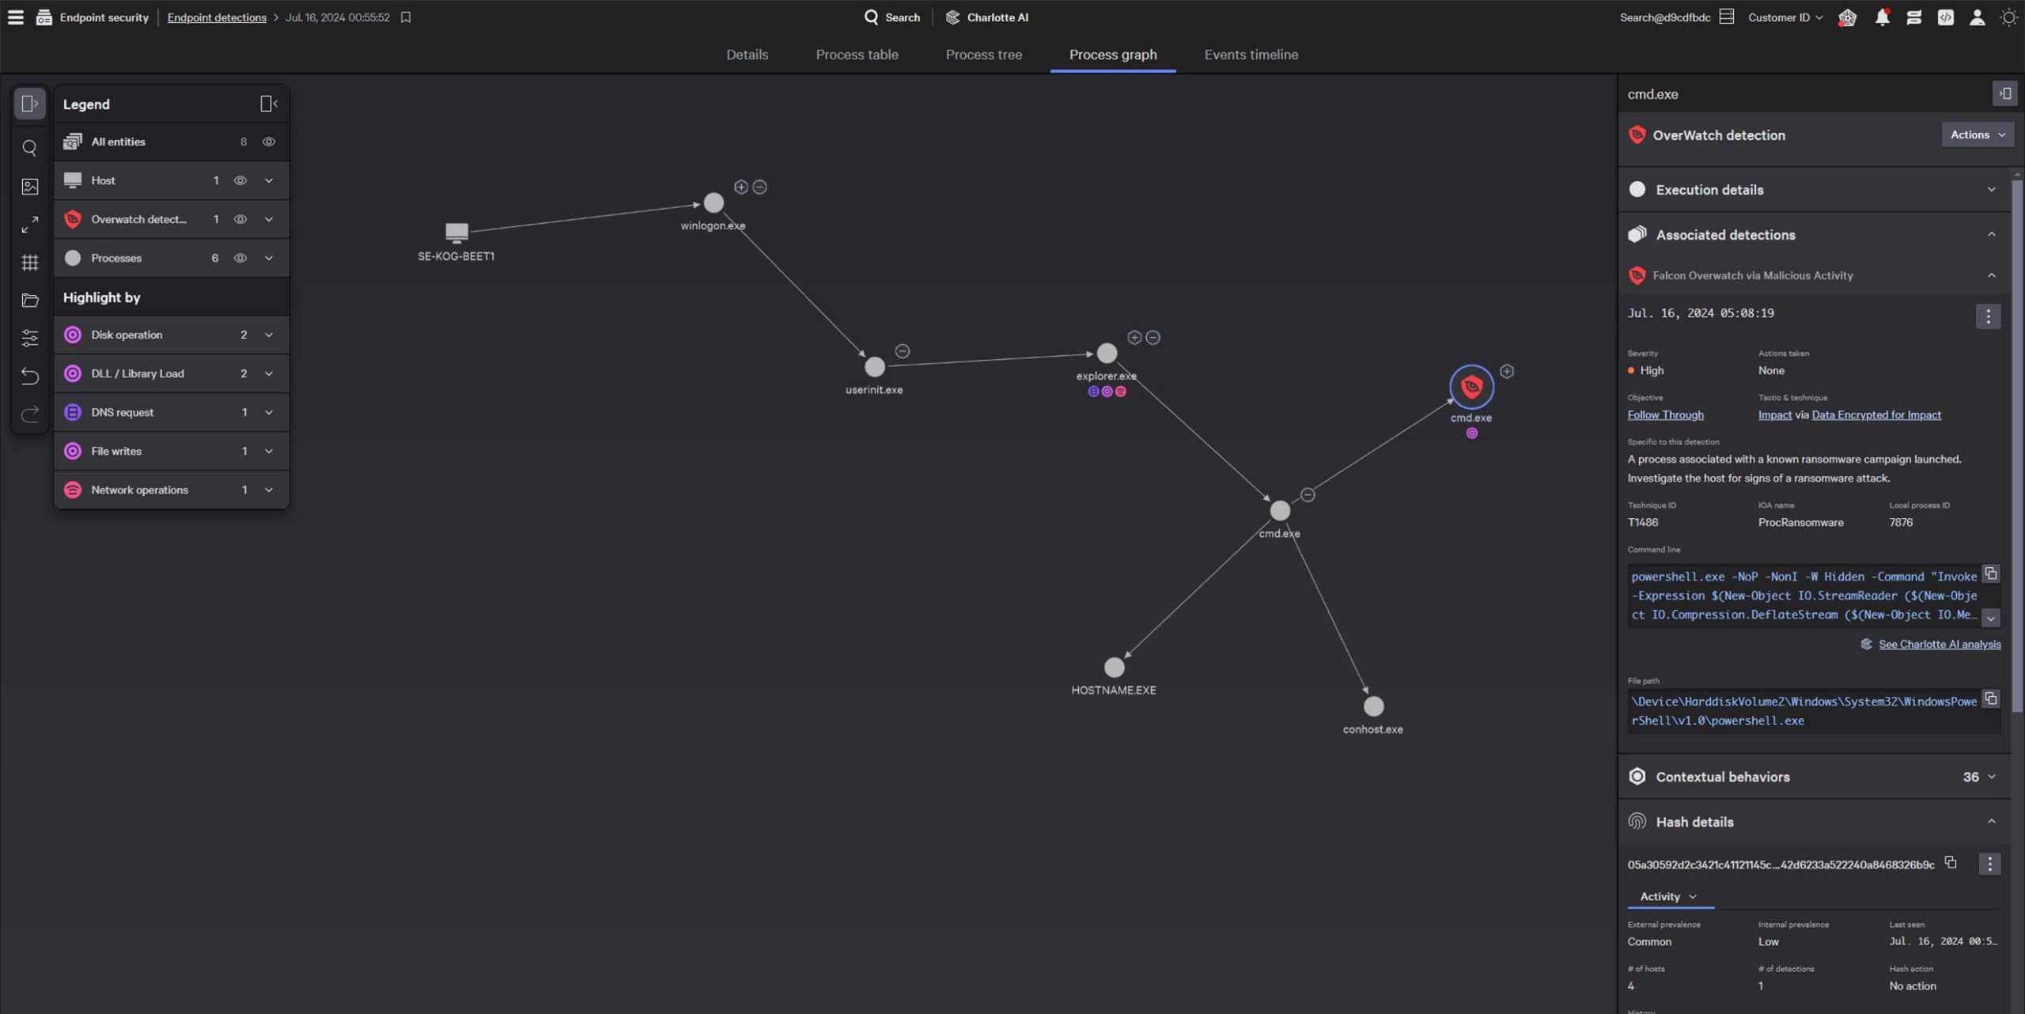Viewport: 2025px width, 1014px height.
Task: Switch to the Process tree tab
Action: pos(983,55)
